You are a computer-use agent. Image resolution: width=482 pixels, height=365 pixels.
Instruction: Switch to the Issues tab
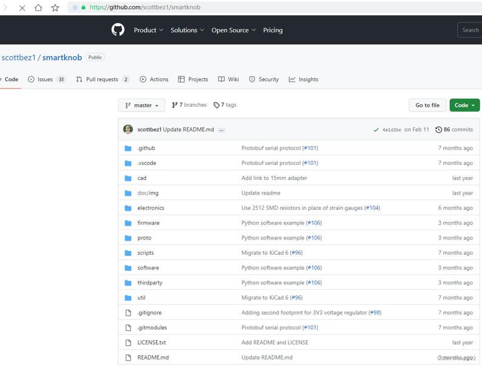tap(46, 79)
